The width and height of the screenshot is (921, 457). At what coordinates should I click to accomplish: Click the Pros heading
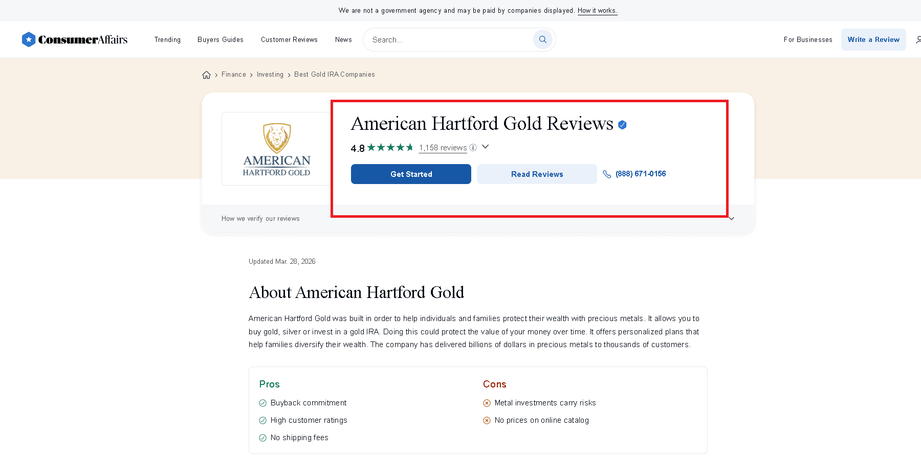pyautogui.click(x=270, y=384)
